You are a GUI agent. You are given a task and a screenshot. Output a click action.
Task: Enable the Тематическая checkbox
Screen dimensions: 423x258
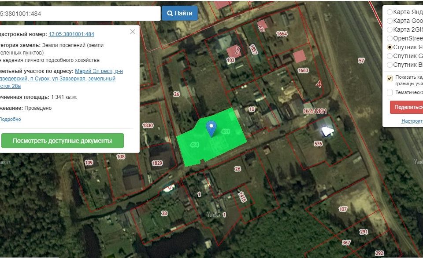tap(390, 92)
